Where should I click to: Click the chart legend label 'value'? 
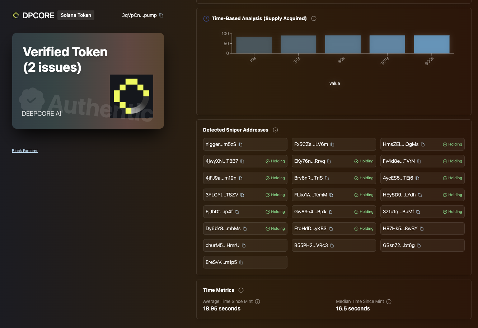click(334, 84)
